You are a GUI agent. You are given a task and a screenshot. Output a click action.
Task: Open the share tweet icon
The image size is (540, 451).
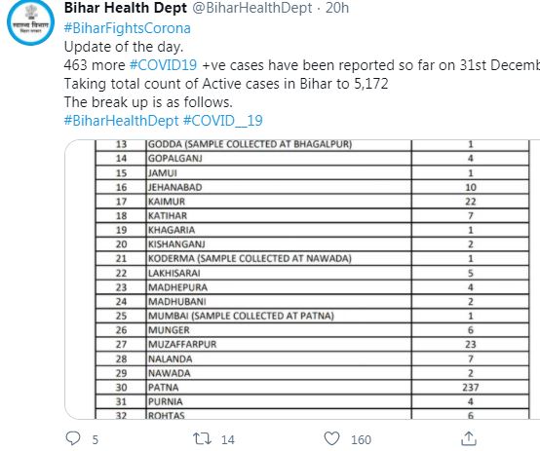click(469, 438)
